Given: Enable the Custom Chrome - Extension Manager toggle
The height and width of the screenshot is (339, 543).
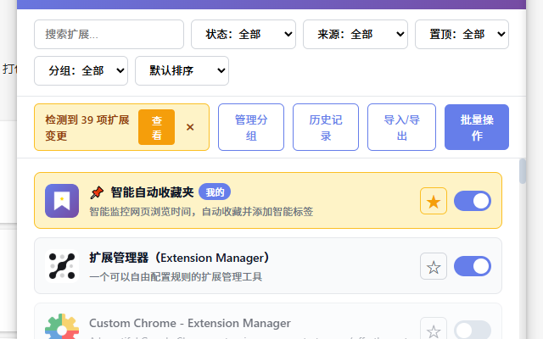Looking at the screenshot, I should coord(473,330).
